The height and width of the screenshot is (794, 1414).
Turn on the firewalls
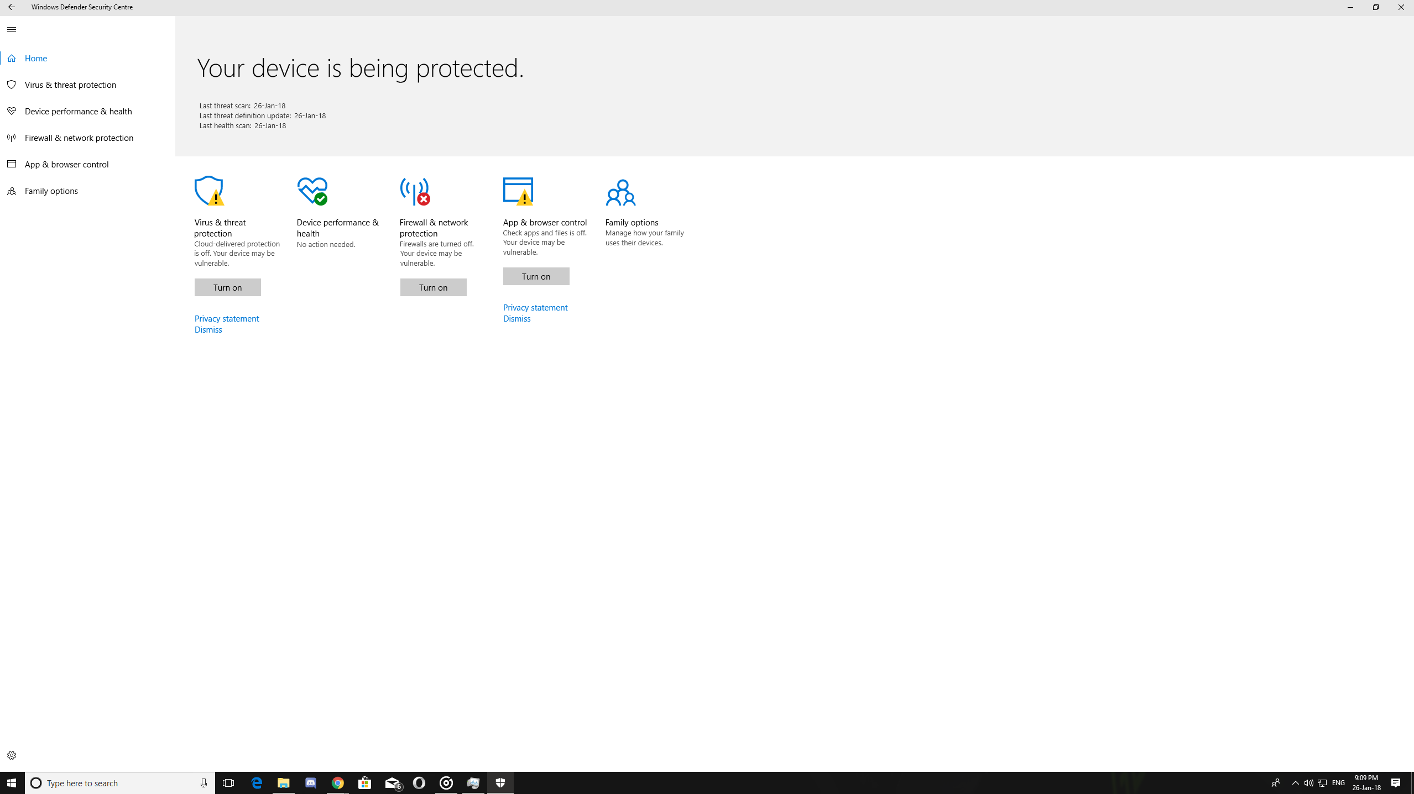pos(433,287)
